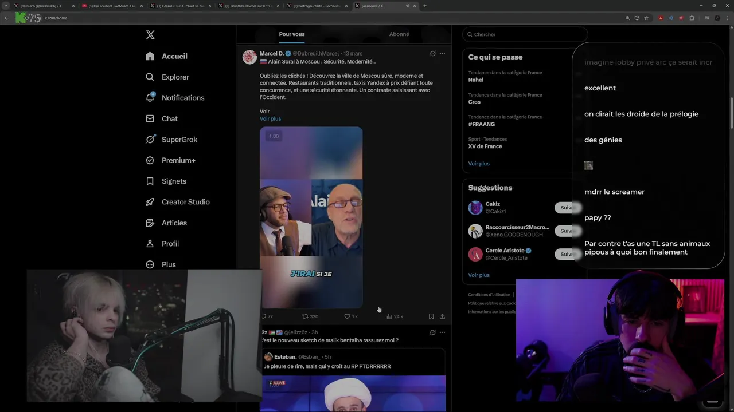
Task: Switch to the Qui soutient BadMulch browser tab
Action: (111, 6)
